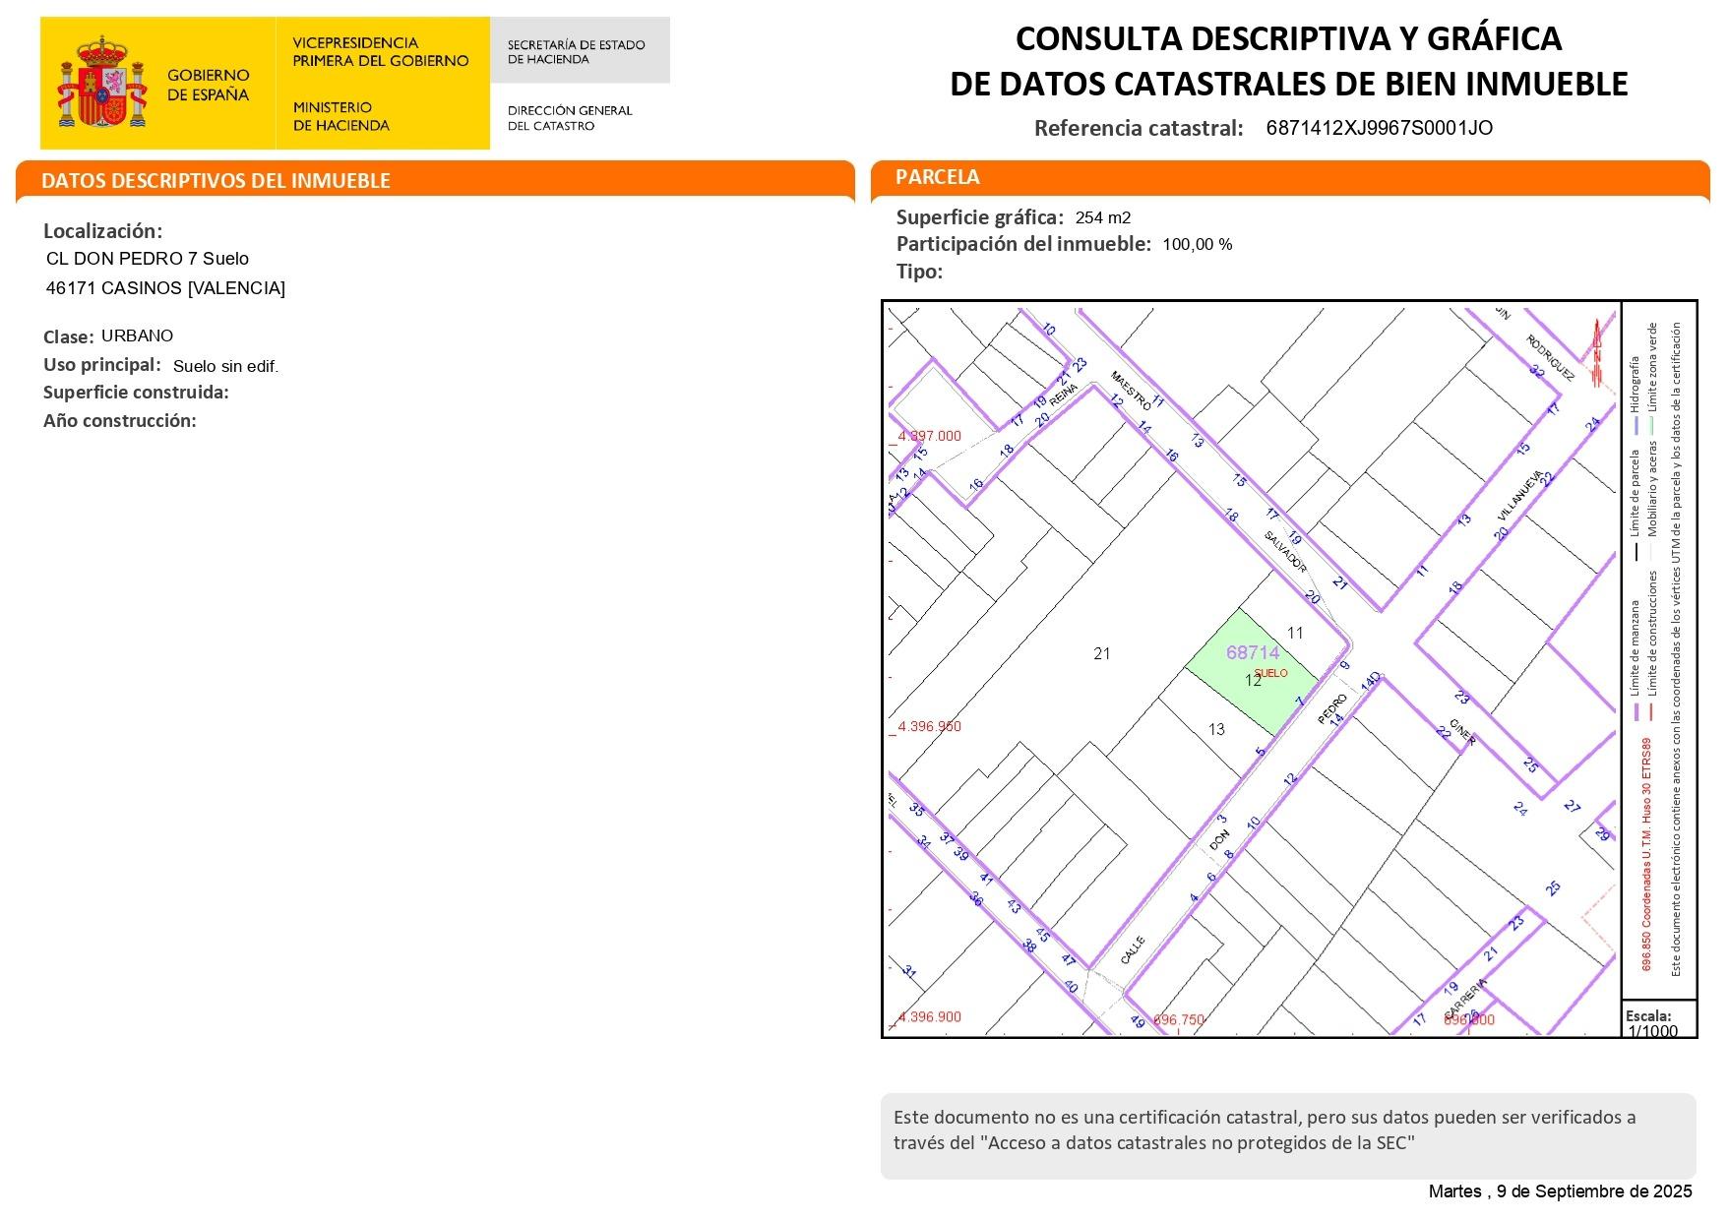
Task: Click the Escala 1/1000 scale box
Action: point(1658,1022)
